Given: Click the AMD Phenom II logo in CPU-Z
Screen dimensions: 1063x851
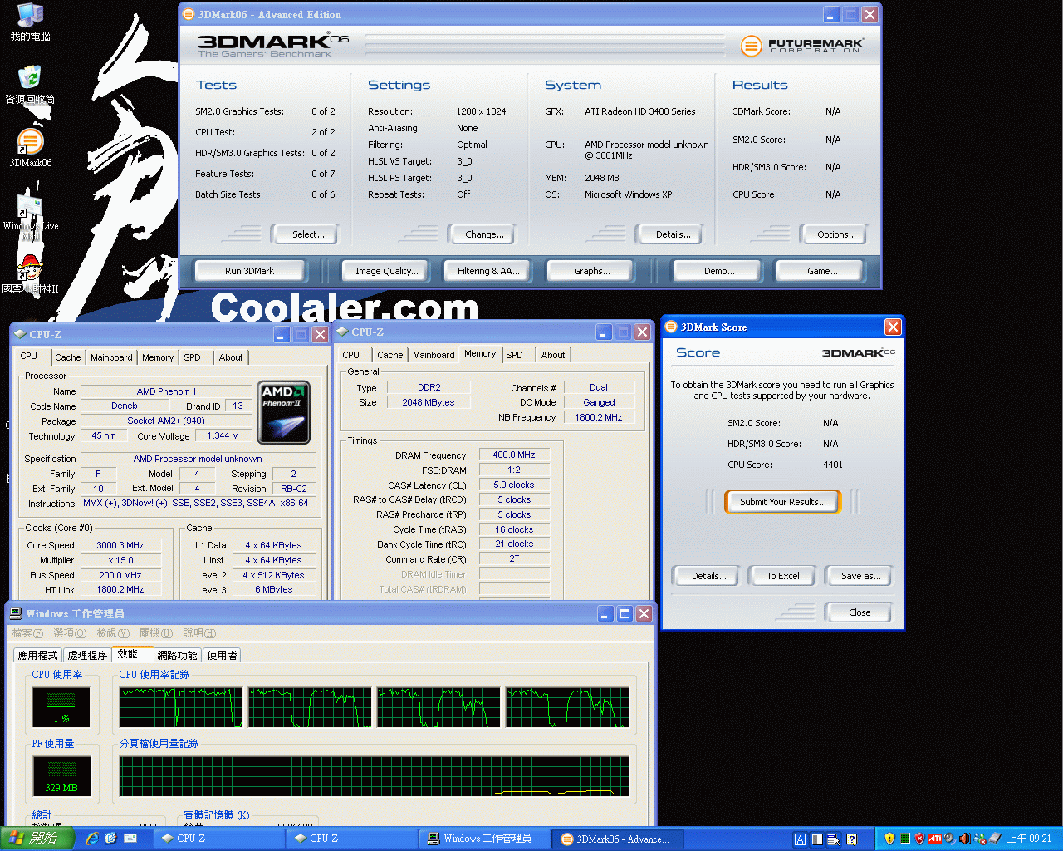Looking at the screenshot, I should (x=283, y=412).
